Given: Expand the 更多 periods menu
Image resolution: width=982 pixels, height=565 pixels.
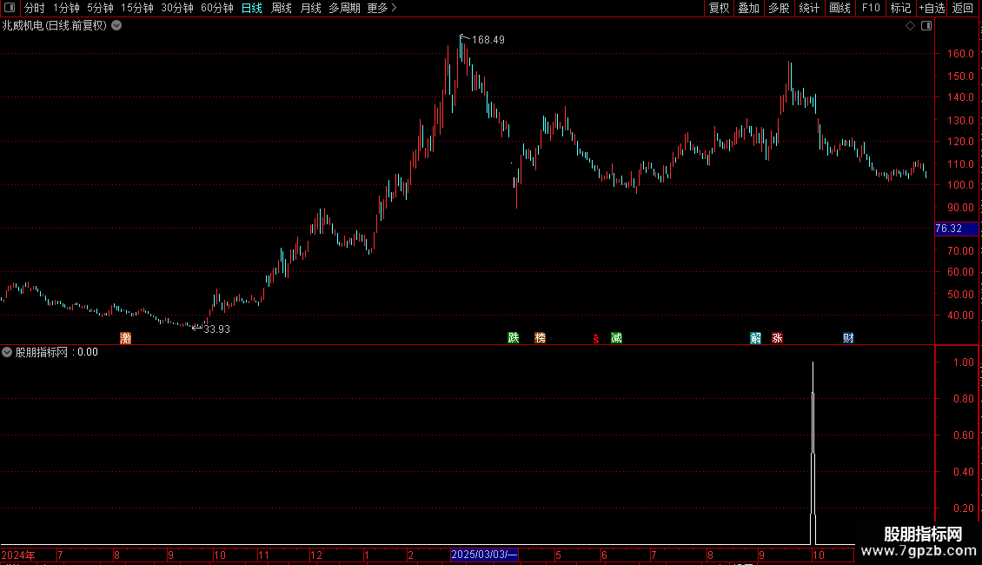Looking at the screenshot, I should 382,8.
